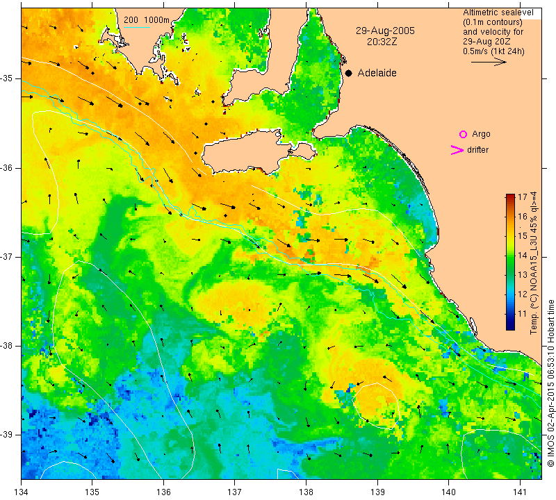Click the 'drifter' legend label
The height and width of the screenshot is (500, 556).
(x=477, y=150)
